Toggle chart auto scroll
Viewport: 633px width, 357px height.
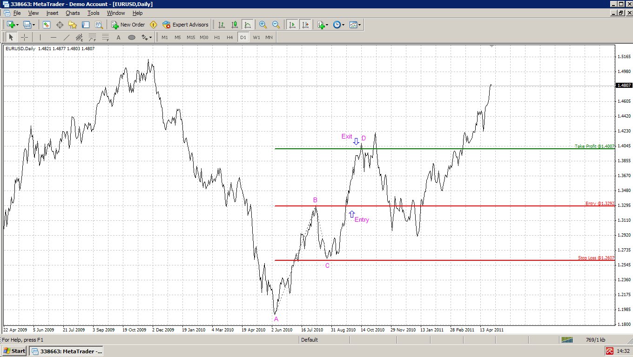[292, 25]
